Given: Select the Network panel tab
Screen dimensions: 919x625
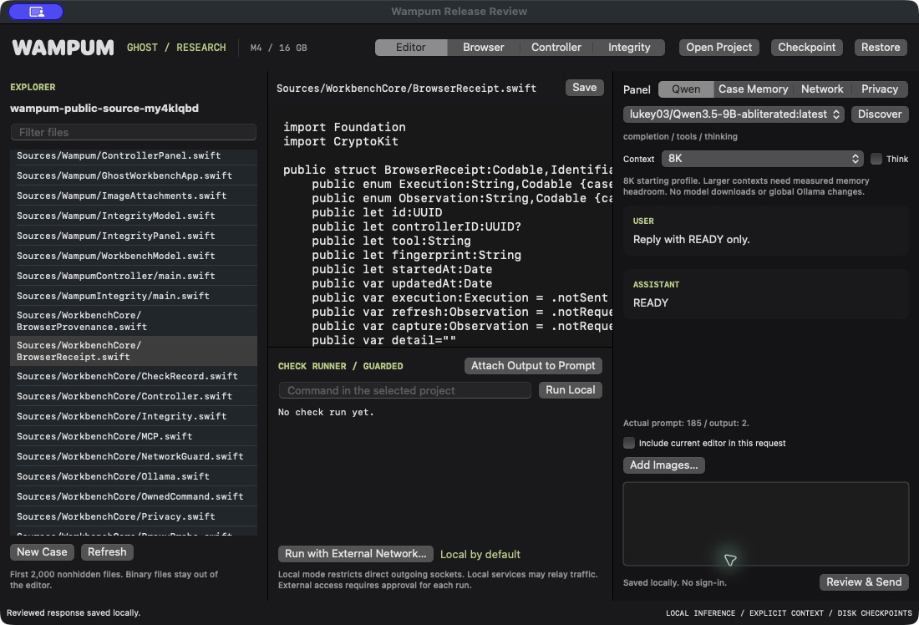Looking at the screenshot, I should pos(822,89).
